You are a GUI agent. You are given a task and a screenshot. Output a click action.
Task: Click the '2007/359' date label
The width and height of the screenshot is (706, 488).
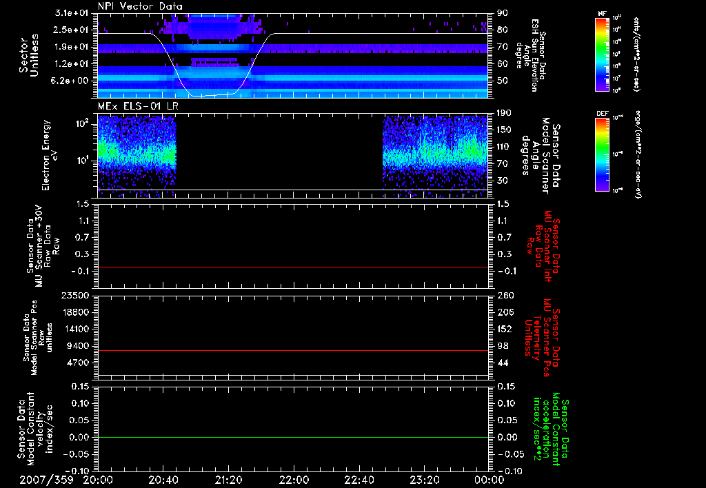click(46, 480)
